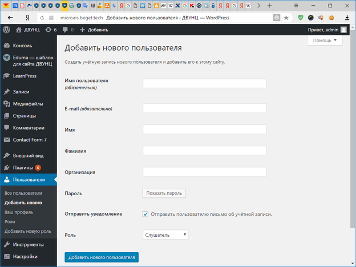Focus the Фамилия input field
Viewport: 356px width, 267px height.
[204, 151]
